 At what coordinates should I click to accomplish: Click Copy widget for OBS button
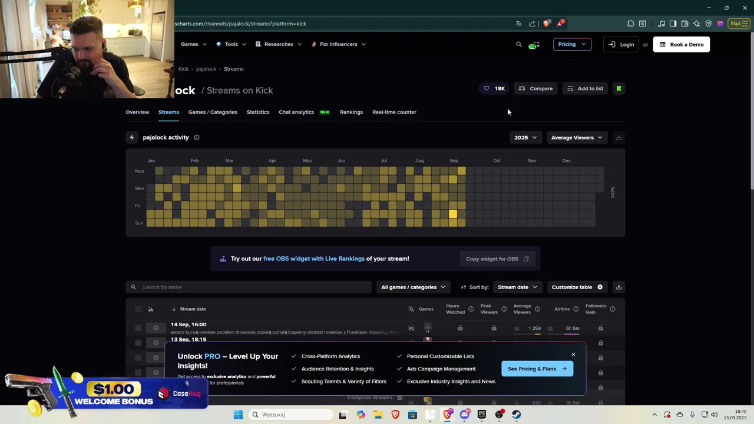[x=497, y=259]
